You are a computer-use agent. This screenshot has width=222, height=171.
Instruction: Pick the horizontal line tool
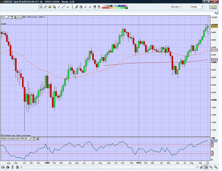tap(68, 7)
